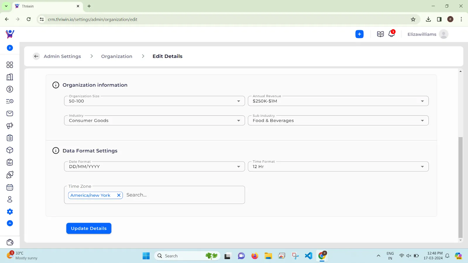Reload the page
The width and height of the screenshot is (468, 263).
click(x=29, y=19)
